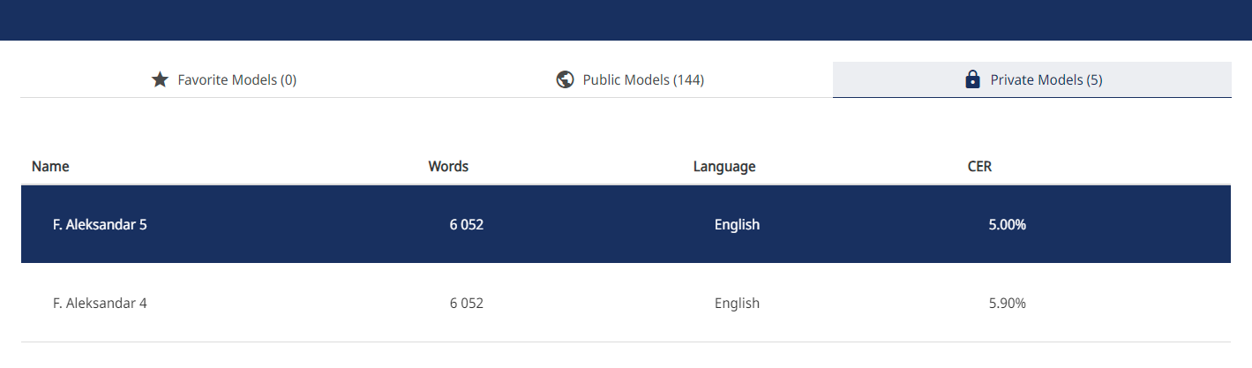Image resolution: width=1252 pixels, height=368 pixels.
Task: Sort models by the CER column header
Action: coord(979,166)
